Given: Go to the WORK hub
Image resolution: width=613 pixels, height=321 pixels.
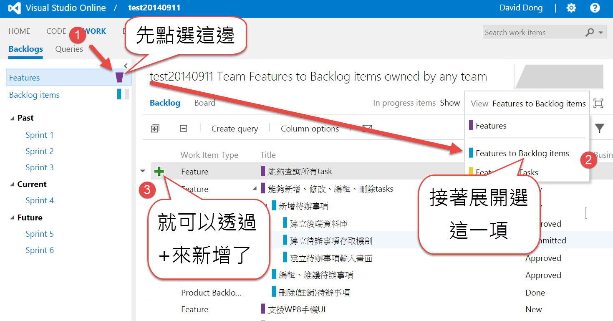Looking at the screenshot, I should point(95,31).
